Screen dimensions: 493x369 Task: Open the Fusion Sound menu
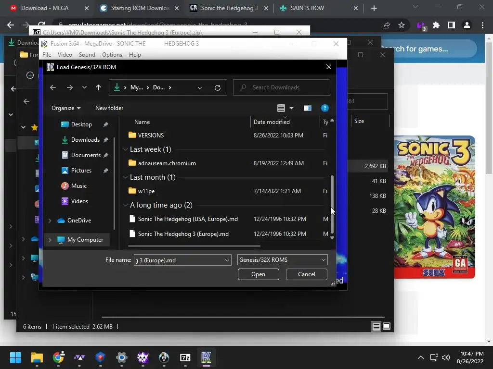point(87,55)
